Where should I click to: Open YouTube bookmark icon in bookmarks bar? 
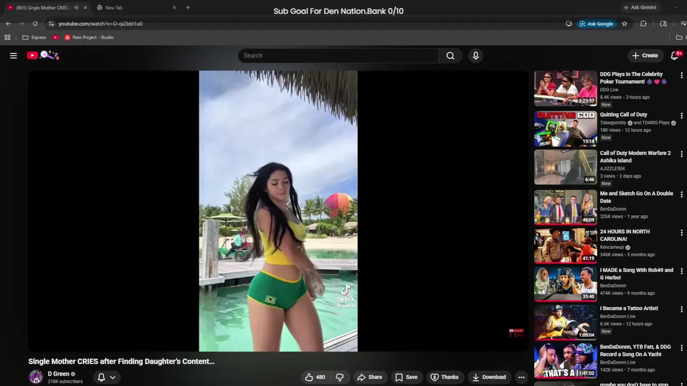tap(55, 38)
